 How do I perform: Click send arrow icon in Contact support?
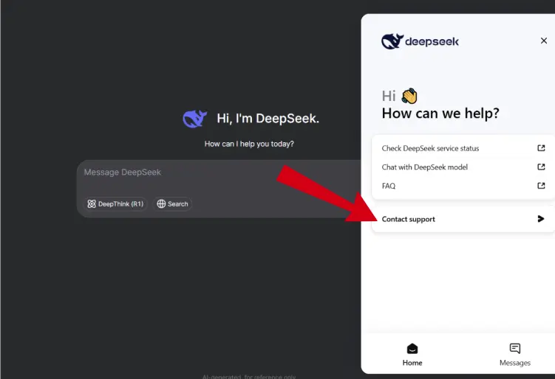tap(540, 219)
